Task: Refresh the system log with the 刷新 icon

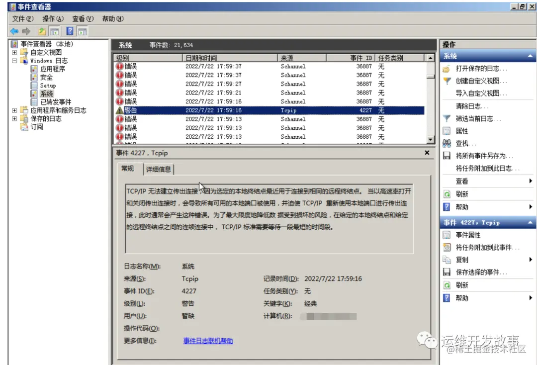Action: pyautogui.click(x=447, y=194)
